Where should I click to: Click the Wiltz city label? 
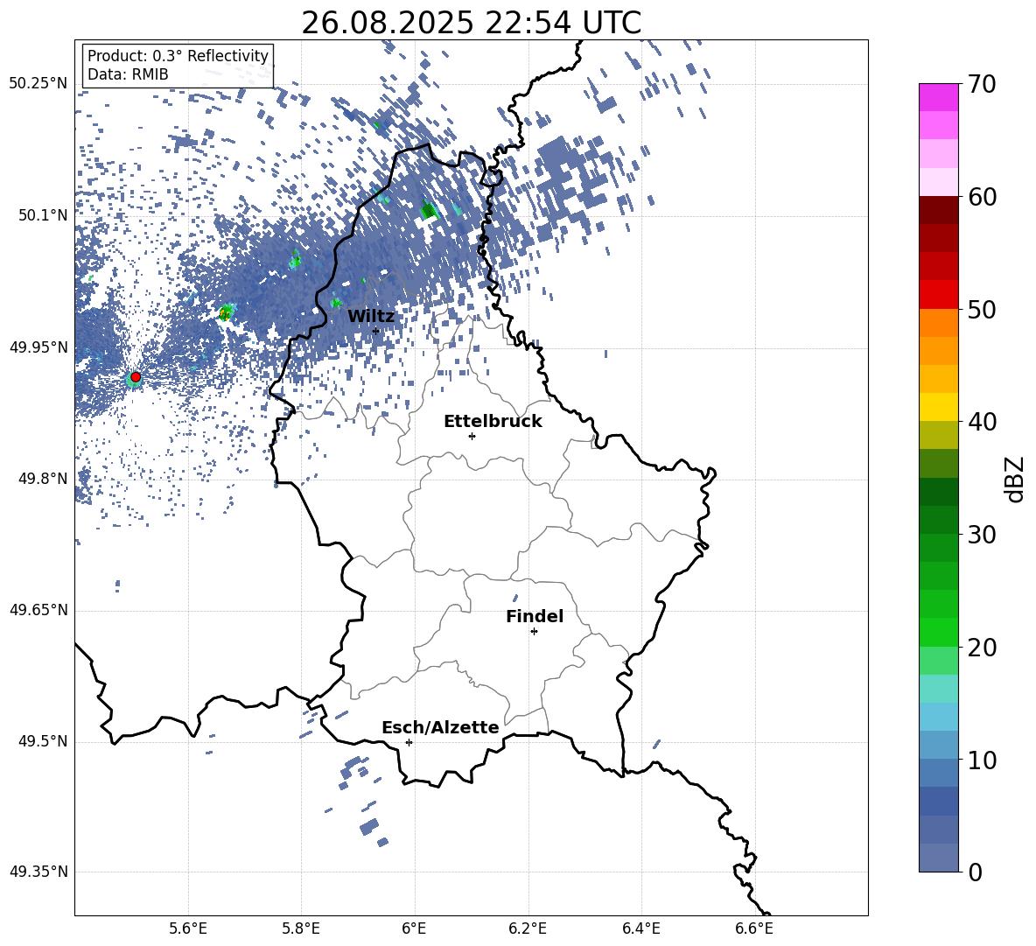click(371, 317)
